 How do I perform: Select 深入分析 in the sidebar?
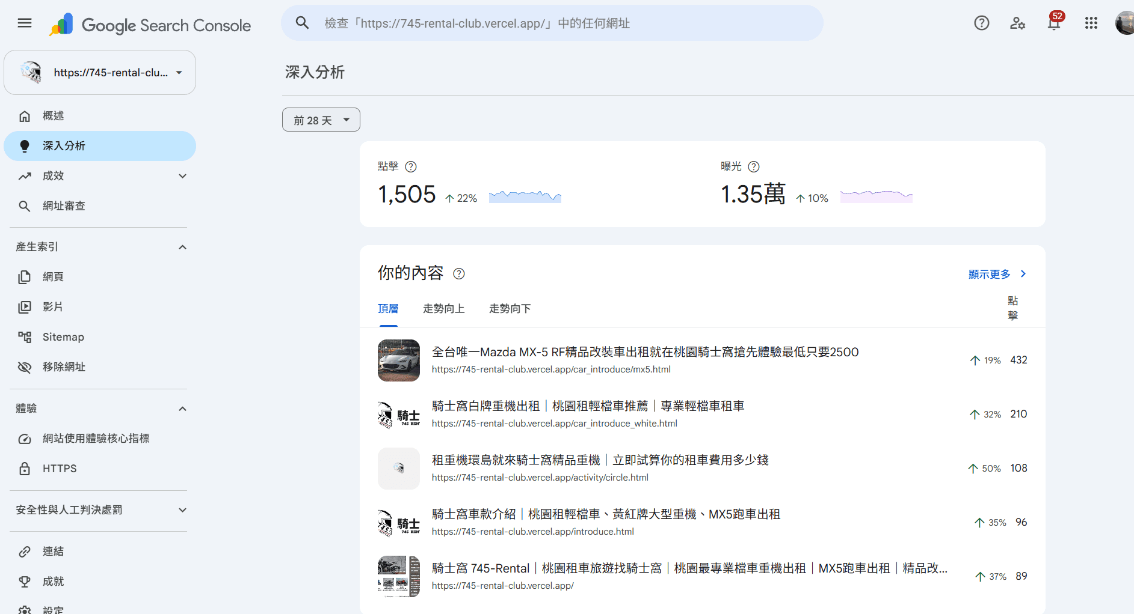[x=100, y=146]
